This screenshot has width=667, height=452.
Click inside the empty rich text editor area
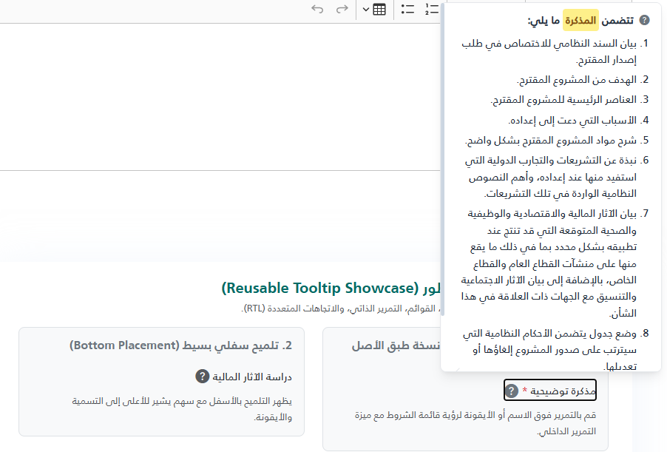tap(220, 97)
